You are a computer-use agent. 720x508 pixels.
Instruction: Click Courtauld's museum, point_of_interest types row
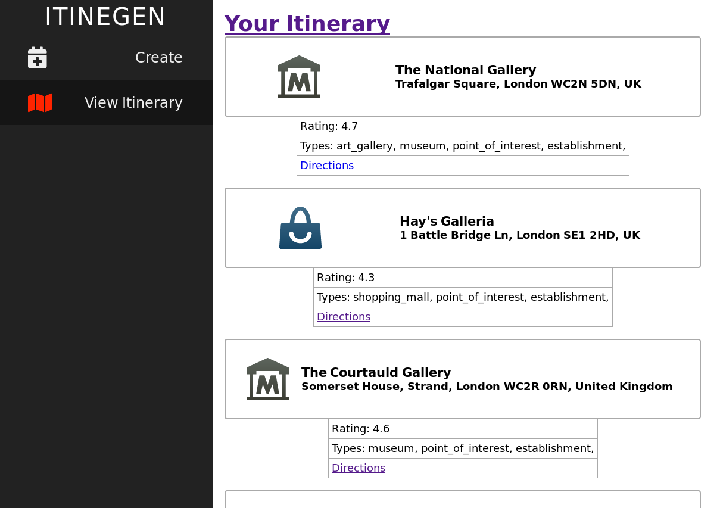pos(463,448)
